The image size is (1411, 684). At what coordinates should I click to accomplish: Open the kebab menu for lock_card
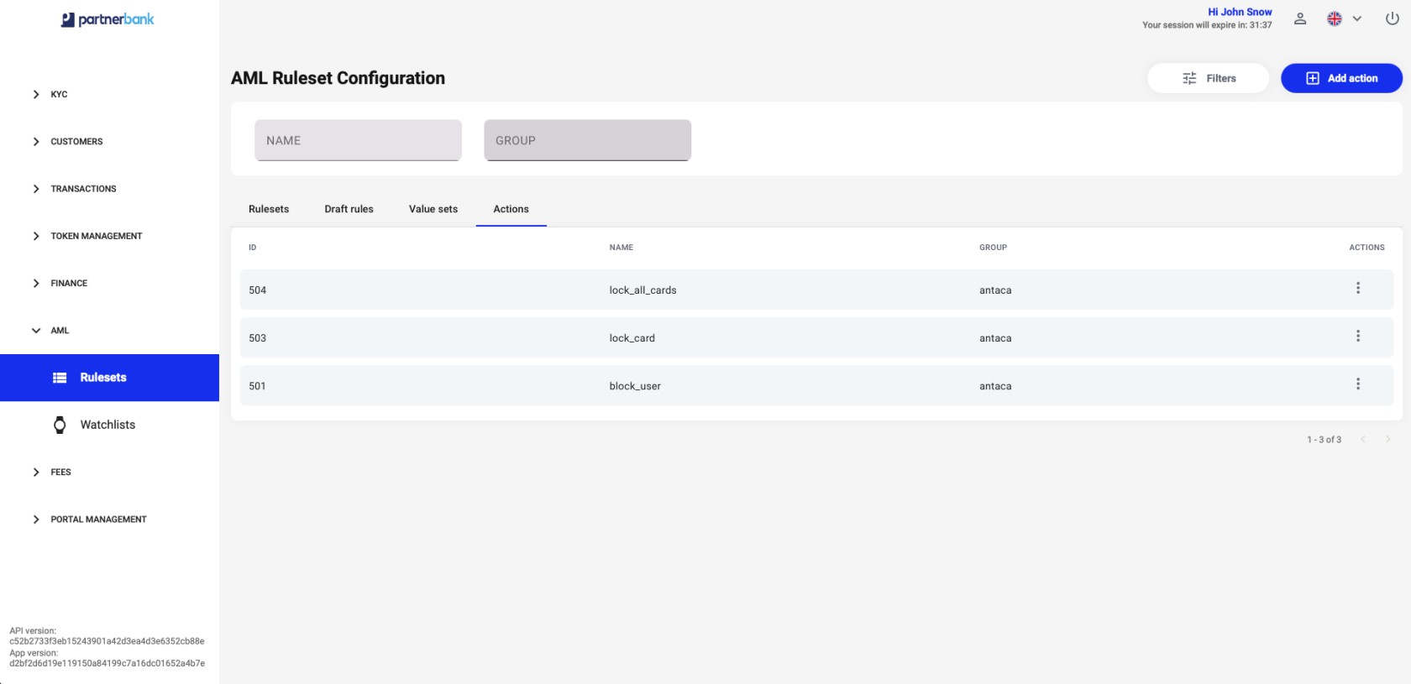(x=1358, y=336)
